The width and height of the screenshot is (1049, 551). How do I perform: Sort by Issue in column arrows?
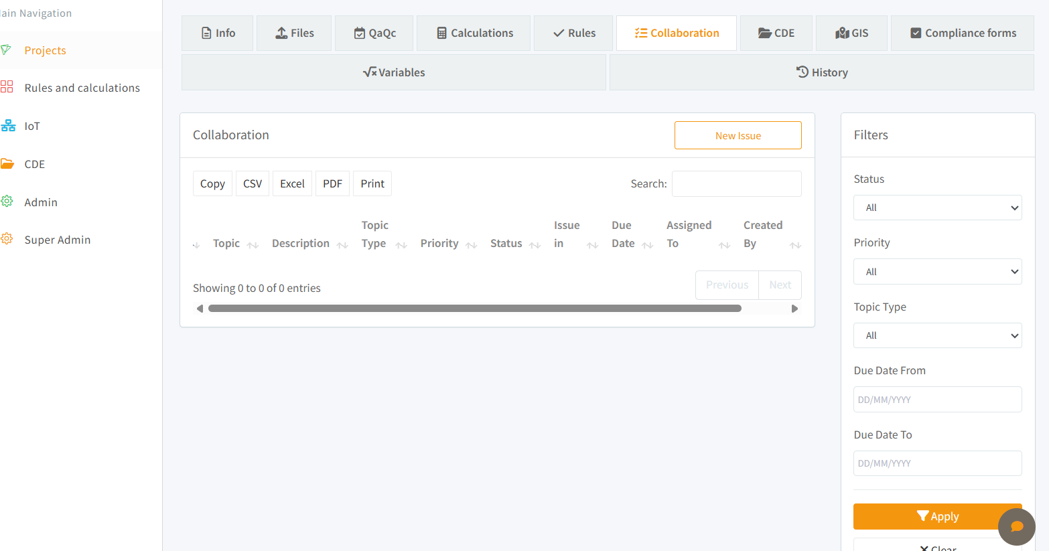[592, 245]
